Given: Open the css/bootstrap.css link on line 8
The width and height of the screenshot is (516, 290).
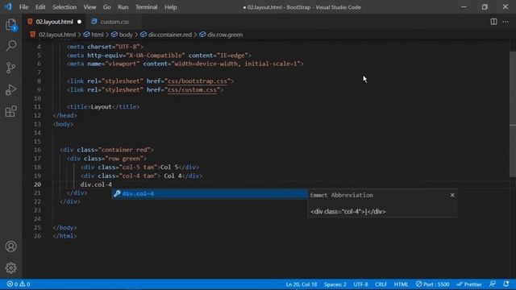Looking at the screenshot, I should click(x=198, y=81).
